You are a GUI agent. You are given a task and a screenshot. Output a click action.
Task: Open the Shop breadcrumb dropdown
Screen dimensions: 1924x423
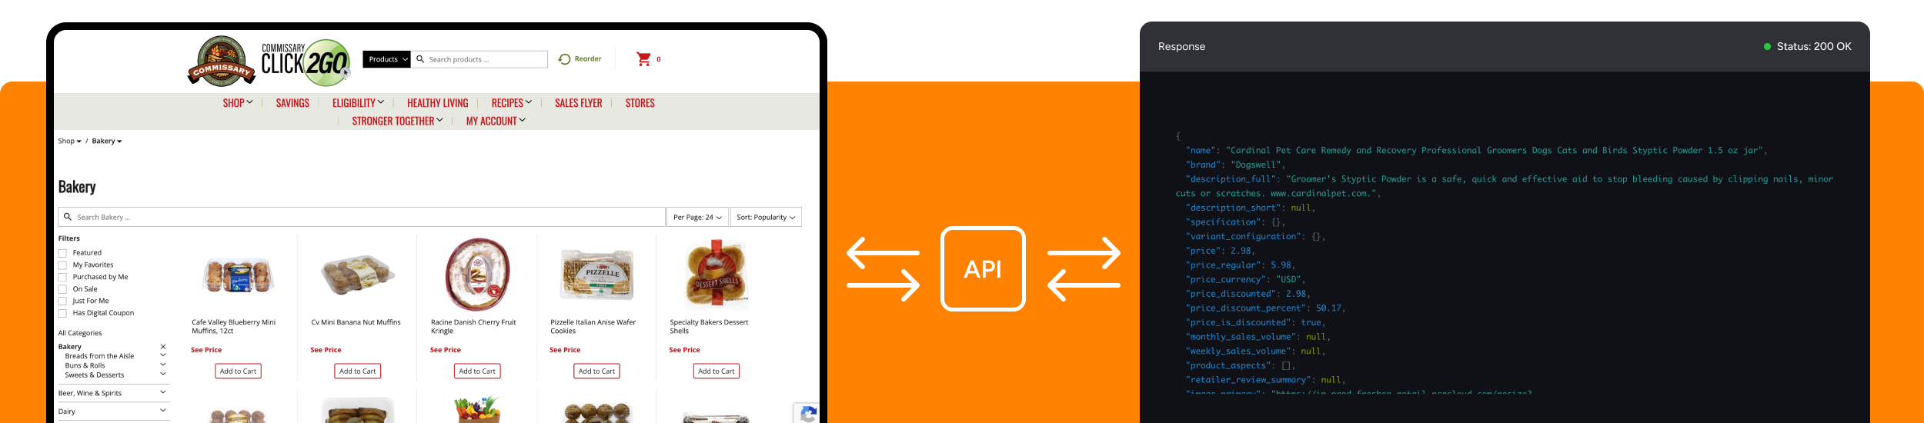coord(69,142)
